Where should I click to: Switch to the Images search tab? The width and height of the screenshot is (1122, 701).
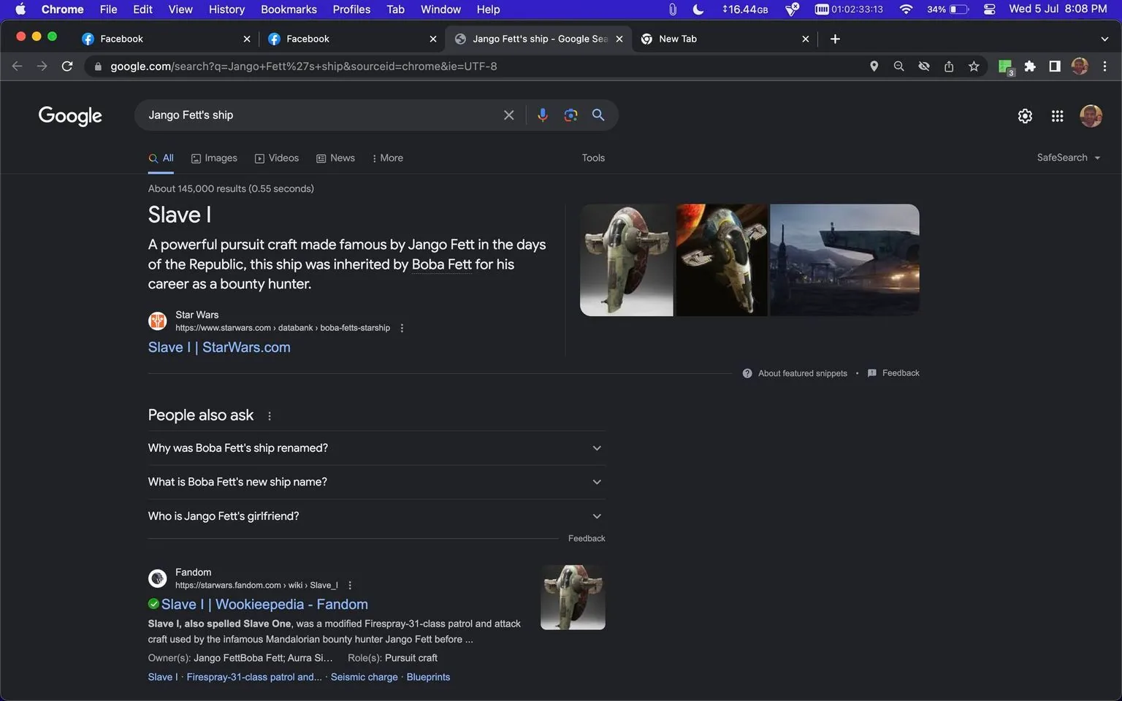214,157
